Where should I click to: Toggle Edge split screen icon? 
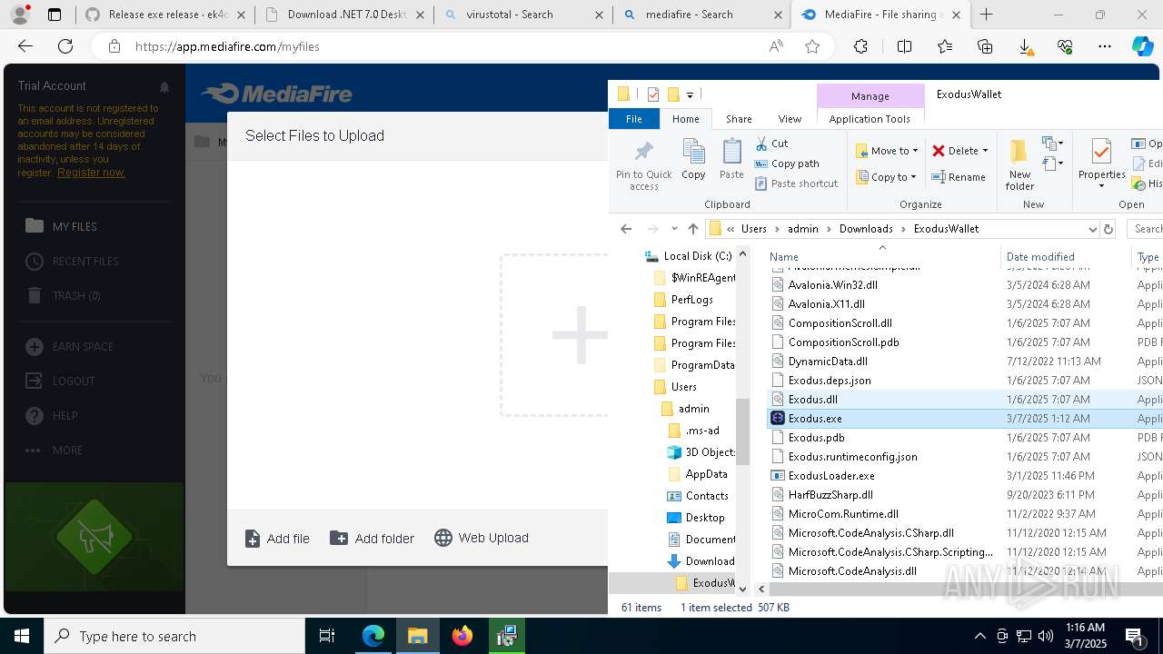(x=904, y=46)
